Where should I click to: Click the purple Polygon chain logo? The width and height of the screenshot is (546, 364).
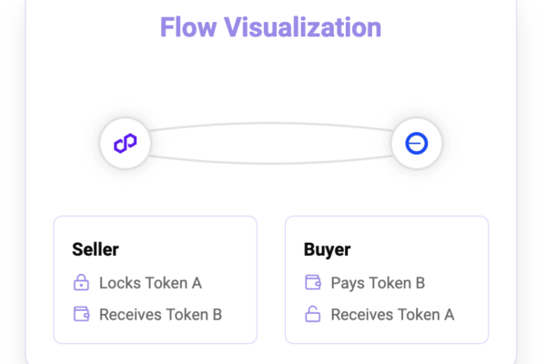pos(126,143)
